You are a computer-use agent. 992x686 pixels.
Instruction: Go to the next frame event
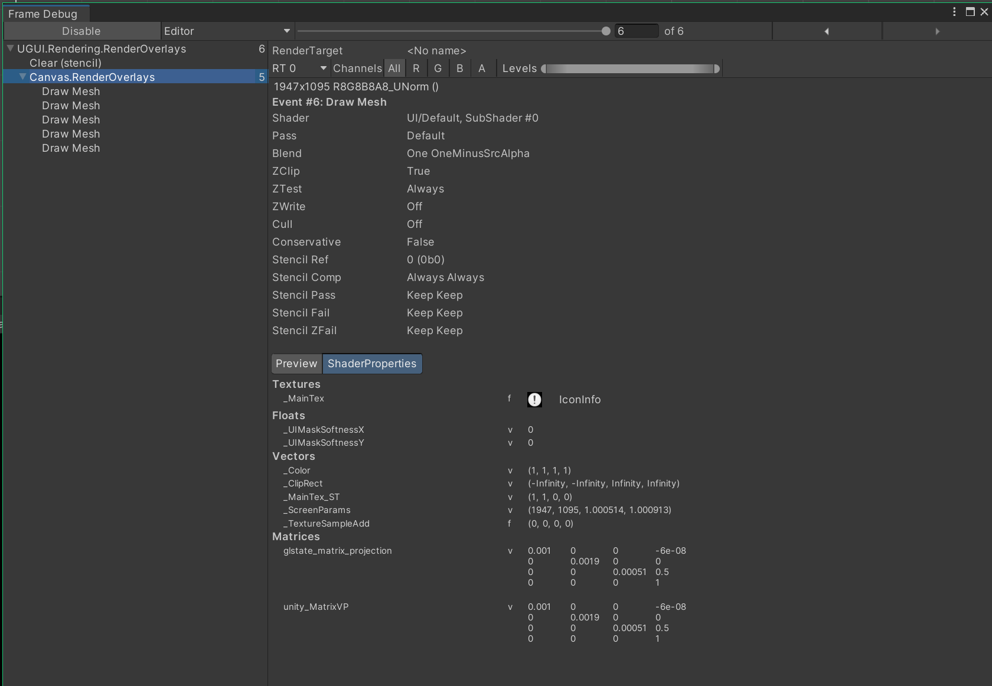coord(938,31)
